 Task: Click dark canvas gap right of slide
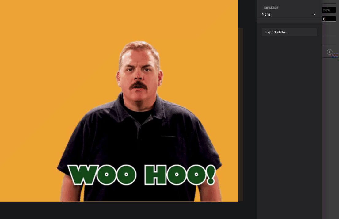pyautogui.click(x=249, y=107)
